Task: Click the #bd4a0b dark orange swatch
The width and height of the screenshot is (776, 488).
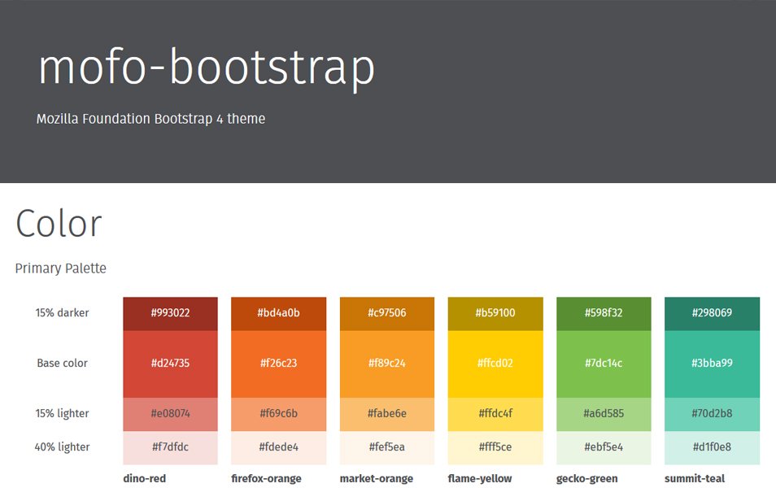Action: [x=279, y=314]
